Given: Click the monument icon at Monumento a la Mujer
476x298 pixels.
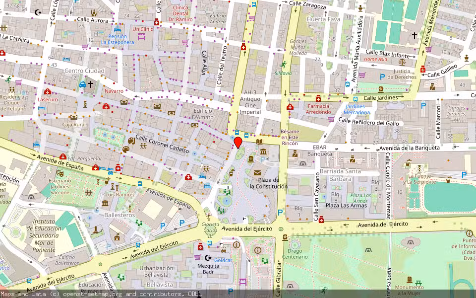Looking at the screenshot, I should [x=409, y=280].
